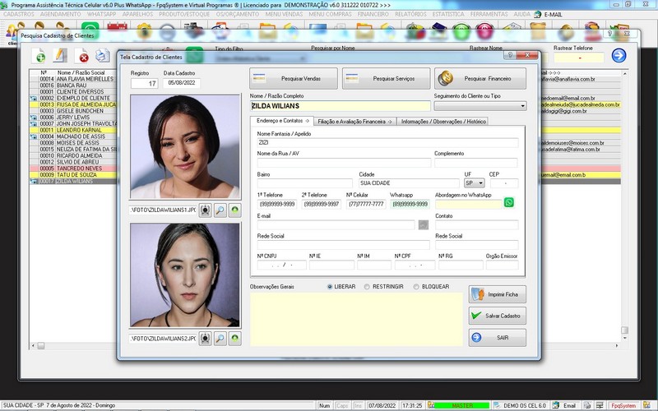Open the FERRAMENTAS menu

[489, 14]
